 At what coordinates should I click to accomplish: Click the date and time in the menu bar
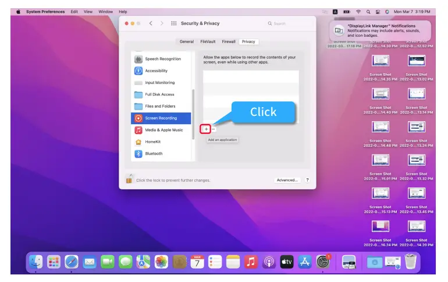[412, 12]
